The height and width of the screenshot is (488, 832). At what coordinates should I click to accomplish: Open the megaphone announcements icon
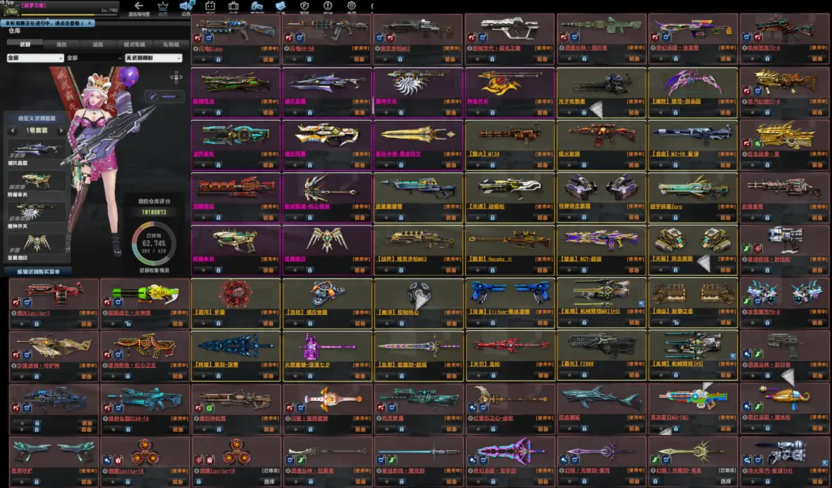[186, 6]
